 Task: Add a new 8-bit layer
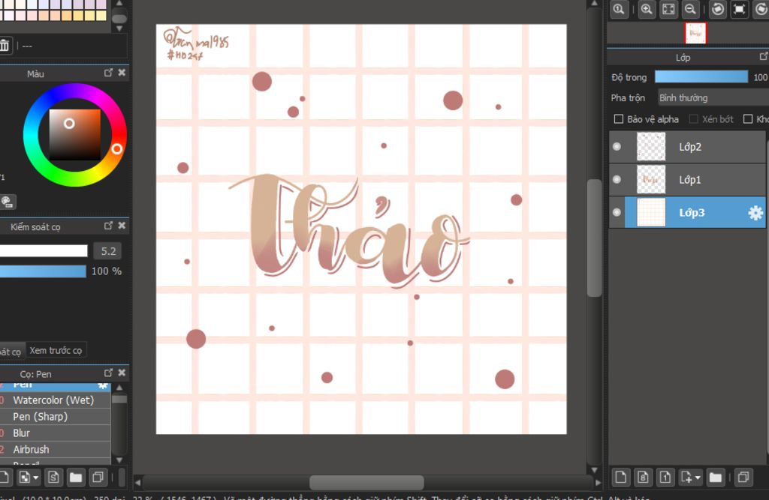[x=643, y=477]
